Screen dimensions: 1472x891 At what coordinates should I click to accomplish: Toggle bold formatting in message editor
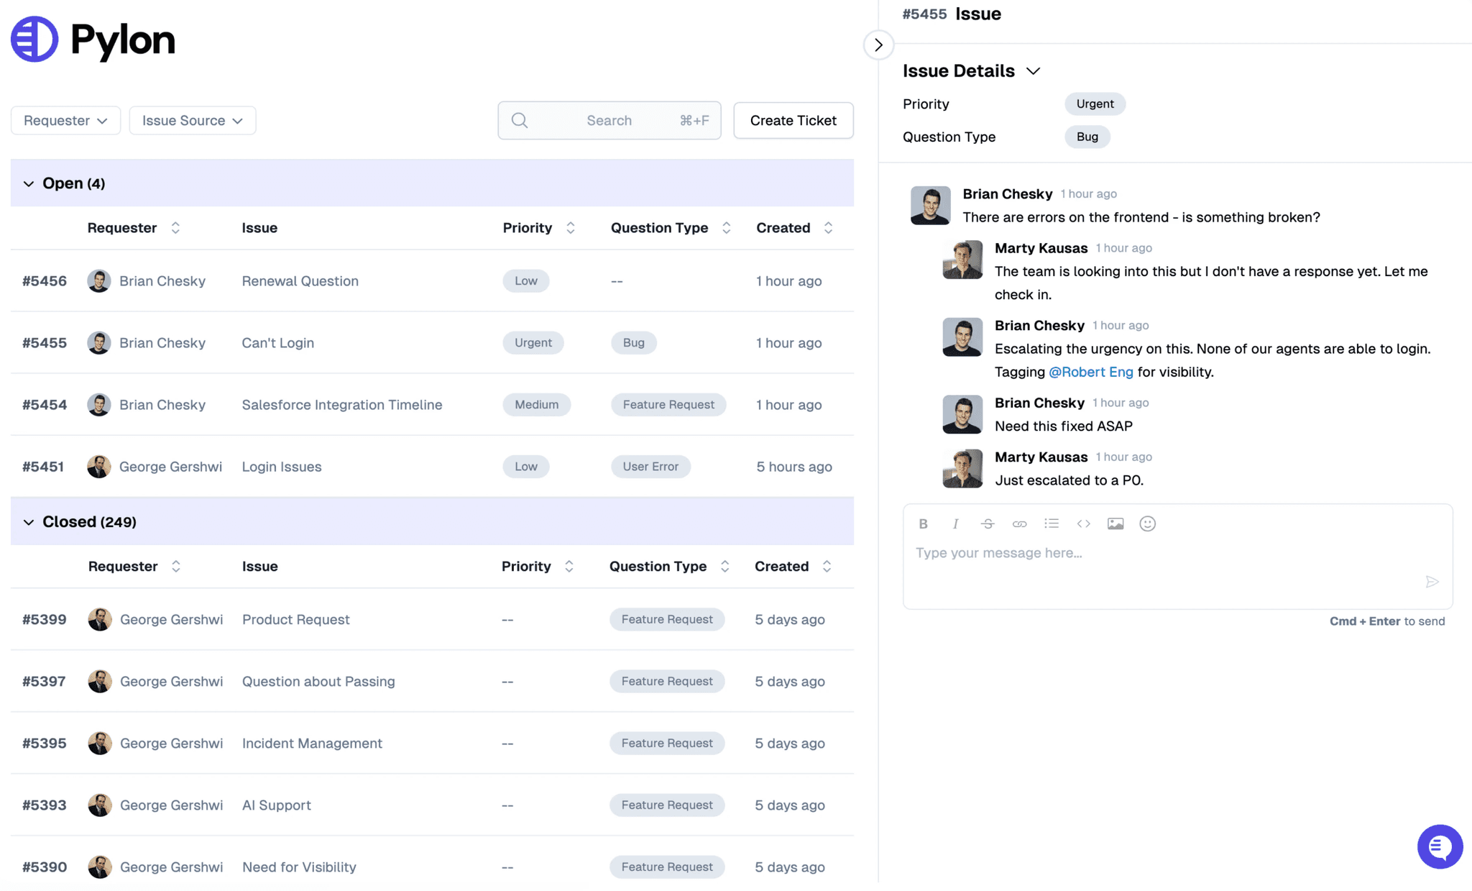coord(923,524)
